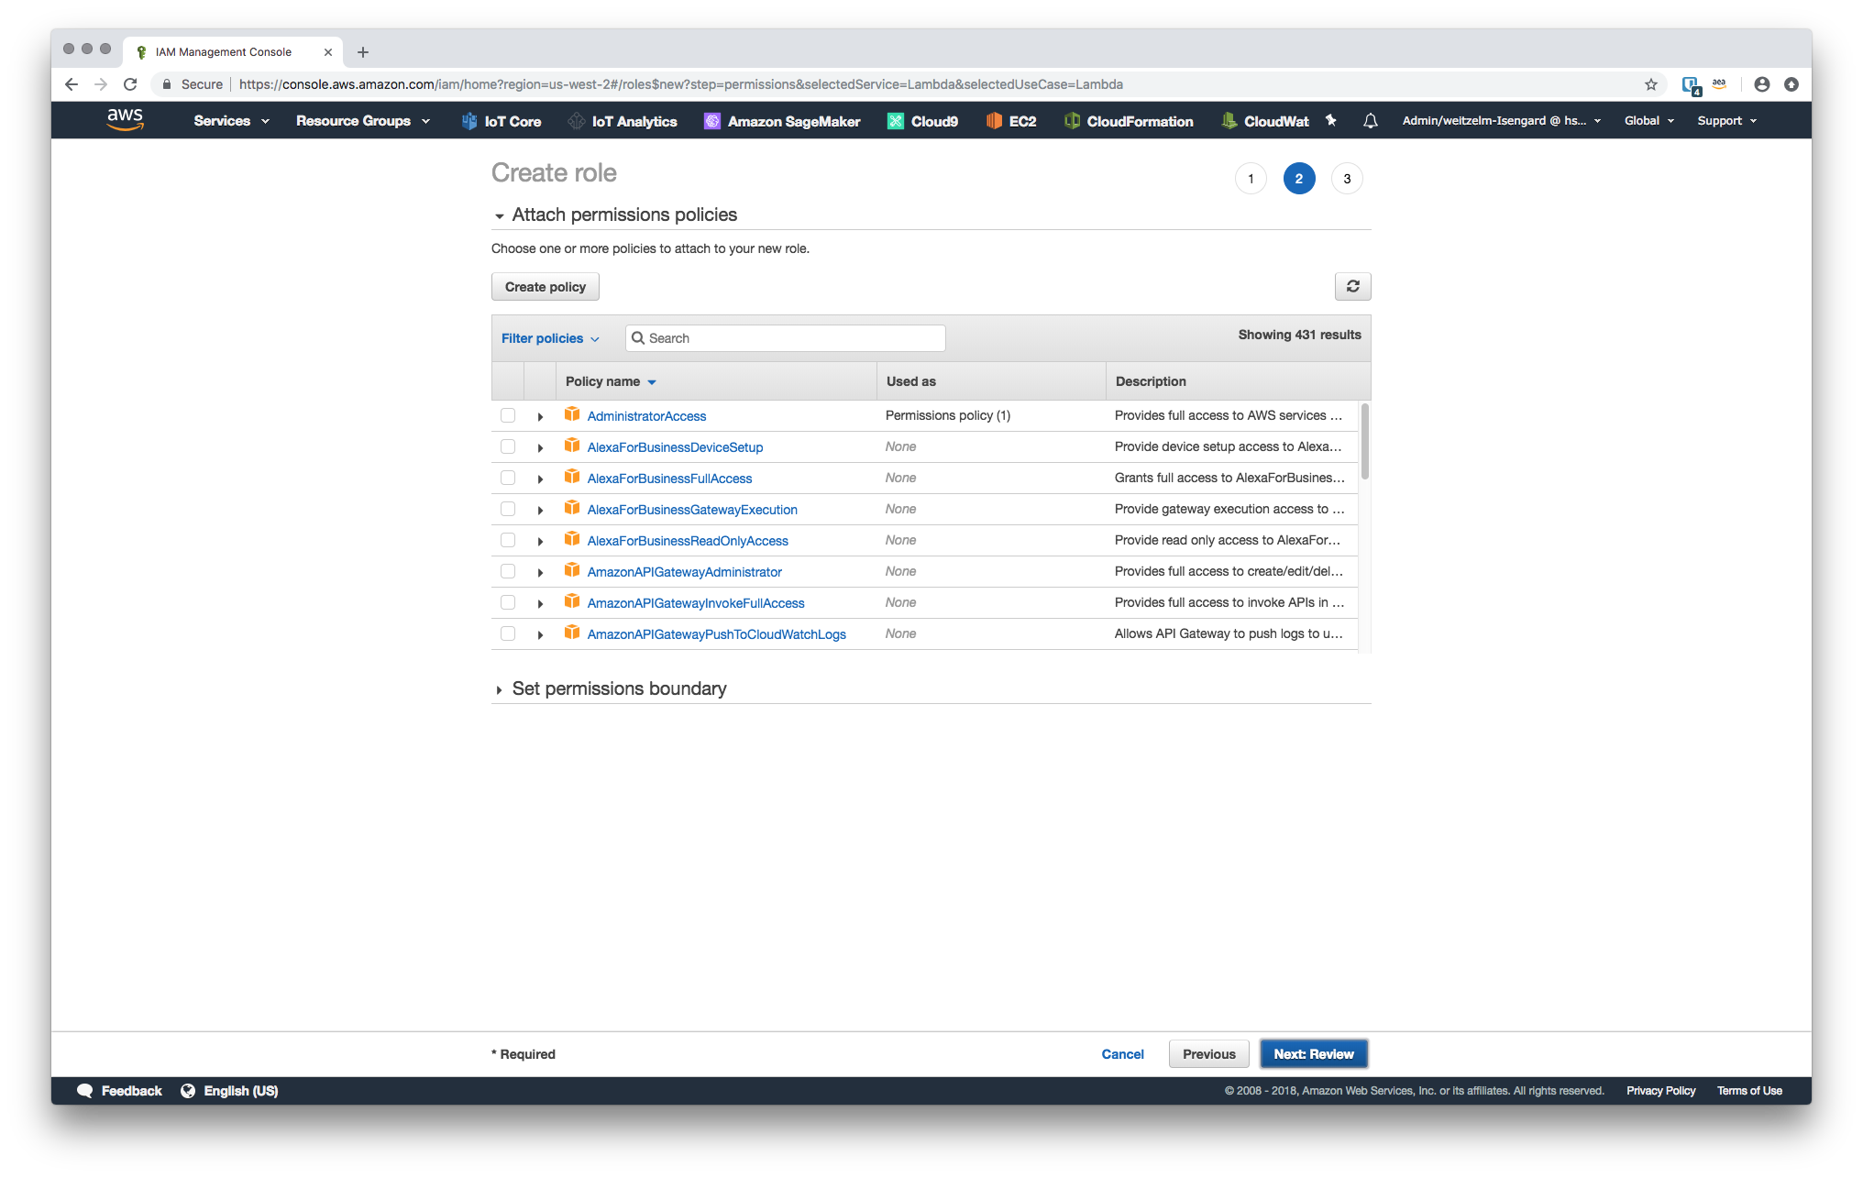This screenshot has width=1863, height=1178.
Task: Check the AlexaForBusinessGatewayExecution policy
Action: point(508,509)
